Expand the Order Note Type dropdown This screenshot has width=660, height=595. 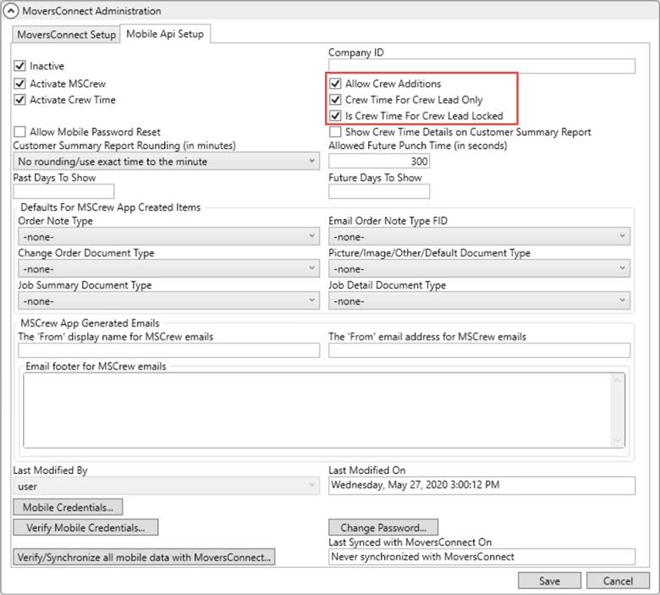pyautogui.click(x=168, y=237)
